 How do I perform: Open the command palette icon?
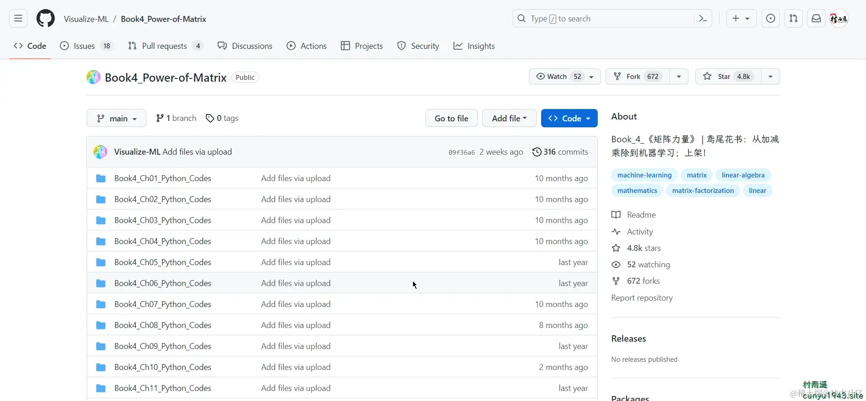[x=703, y=19]
